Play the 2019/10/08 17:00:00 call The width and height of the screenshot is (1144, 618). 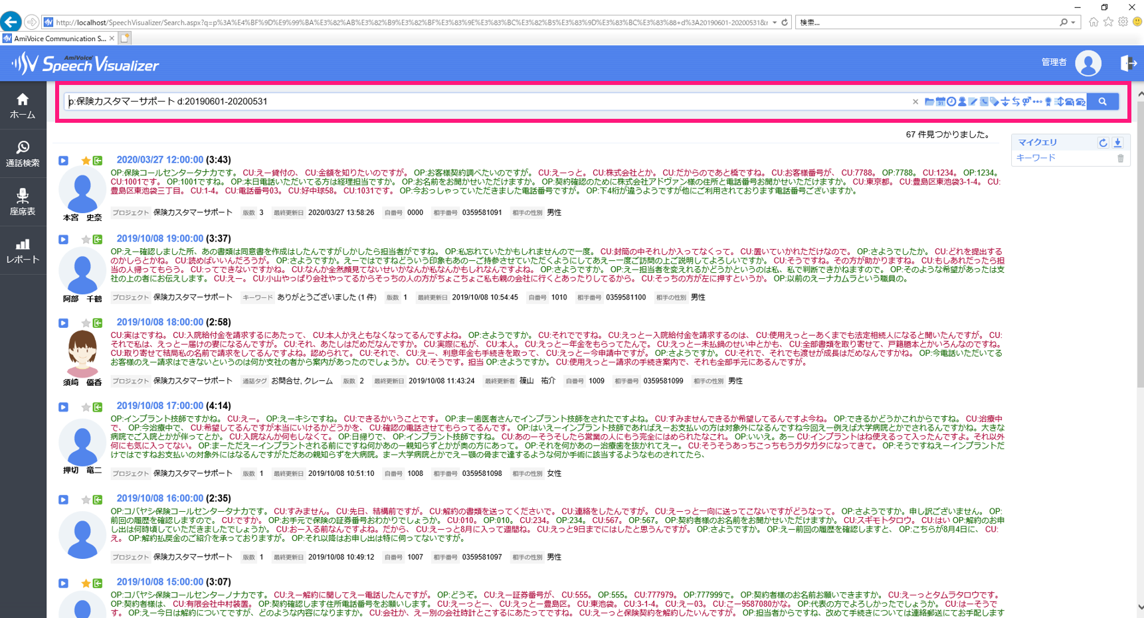(x=63, y=407)
